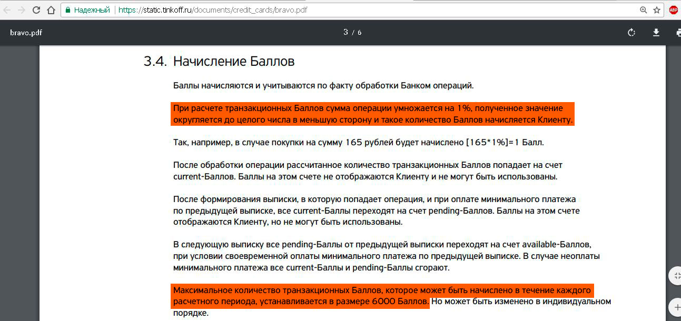The image size is (681, 321).
Task: Click the fit to page button
Action: pos(675,276)
